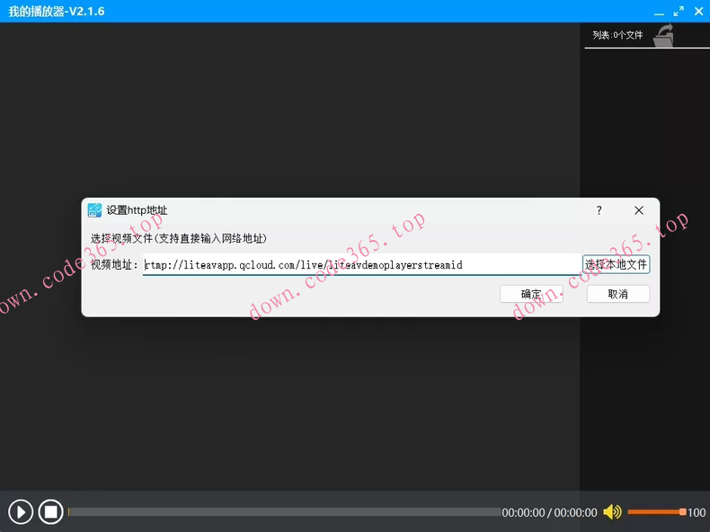Image resolution: width=710 pixels, height=532 pixels.
Task: Mute audio with the speaker icon
Action: point(612,512)
